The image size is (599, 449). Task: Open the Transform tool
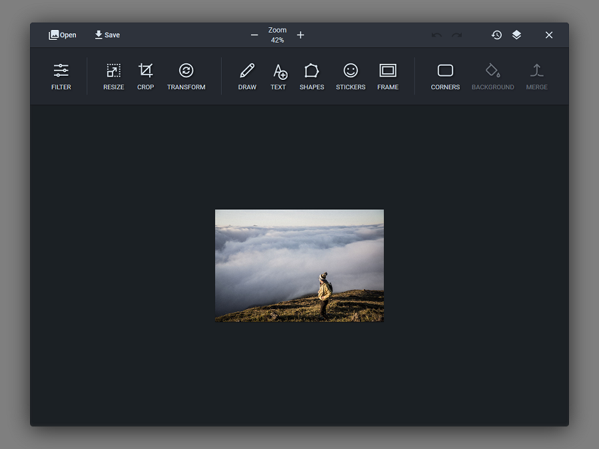(186, 75)
